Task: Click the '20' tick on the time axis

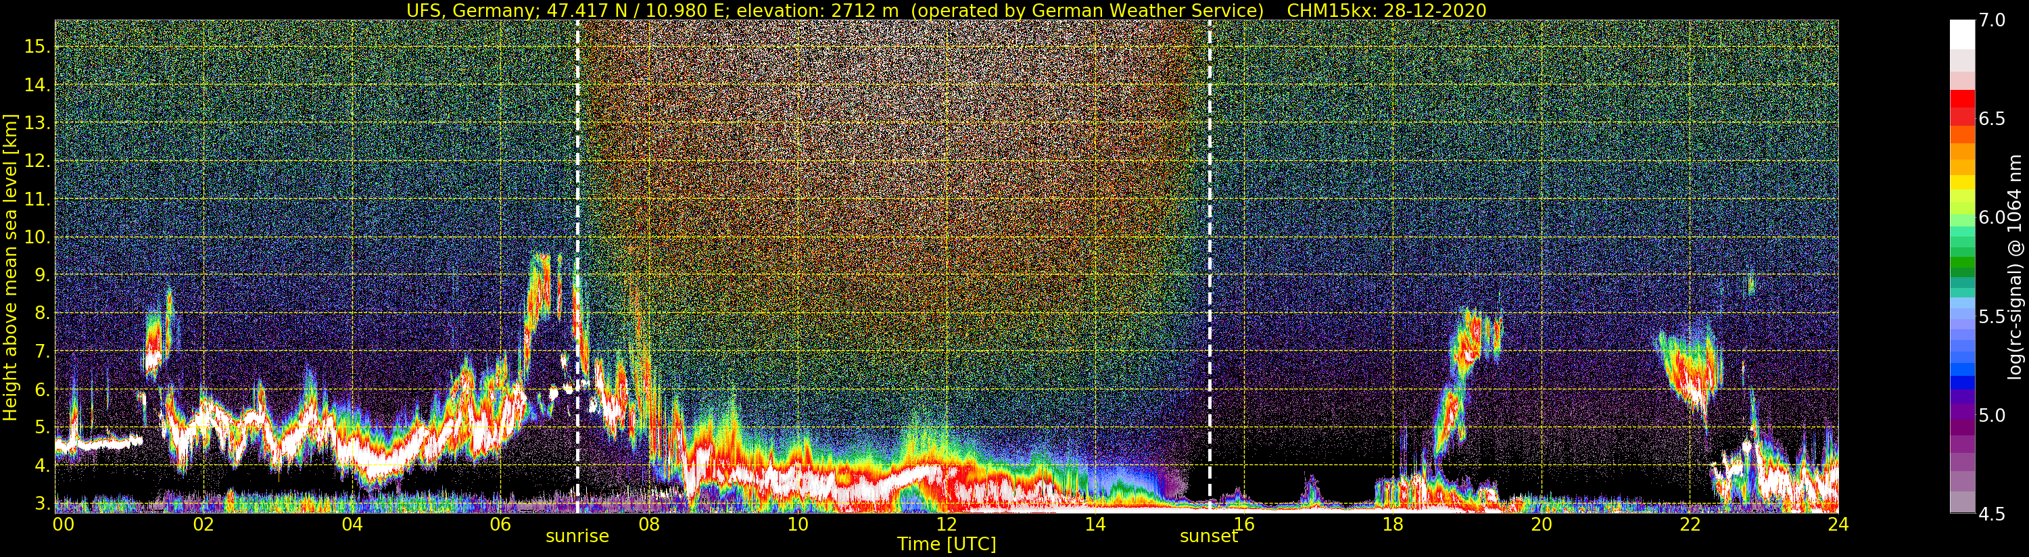Action: (x=1541, y=524)
